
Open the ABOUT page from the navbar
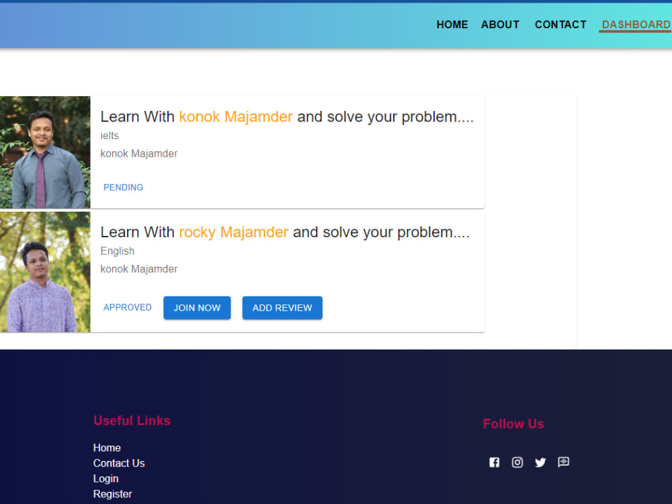(x=500, y=24)
